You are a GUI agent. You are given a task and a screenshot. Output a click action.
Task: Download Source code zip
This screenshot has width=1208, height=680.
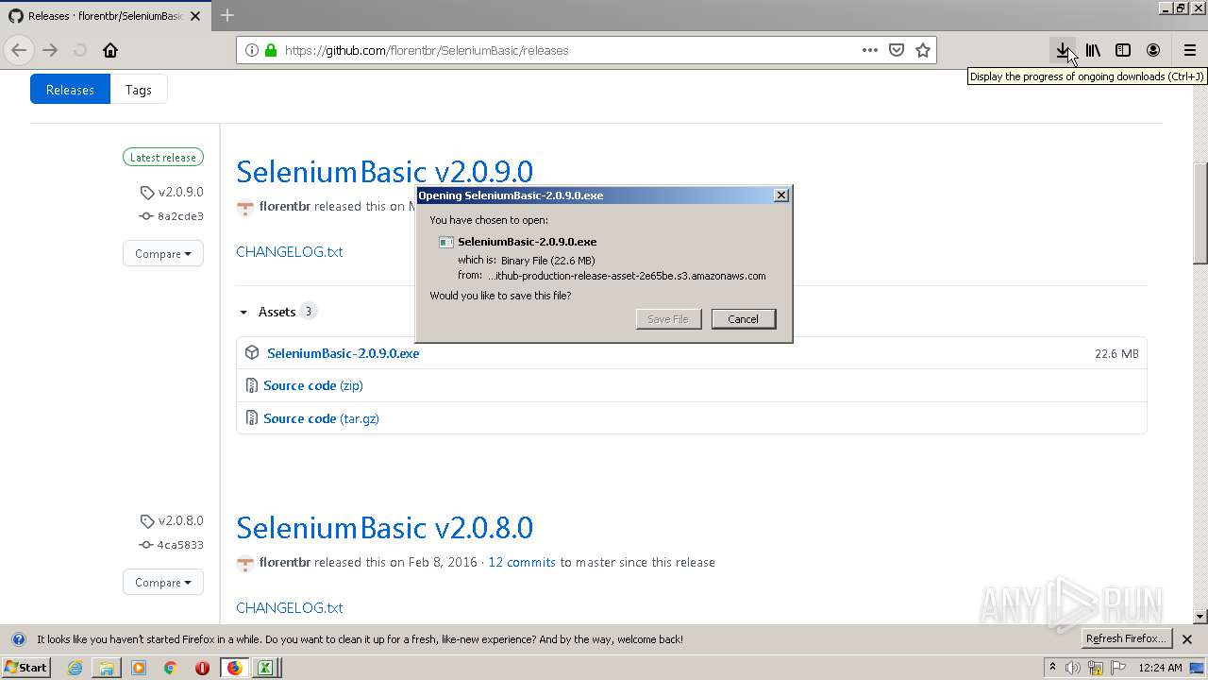click(312, 385)
